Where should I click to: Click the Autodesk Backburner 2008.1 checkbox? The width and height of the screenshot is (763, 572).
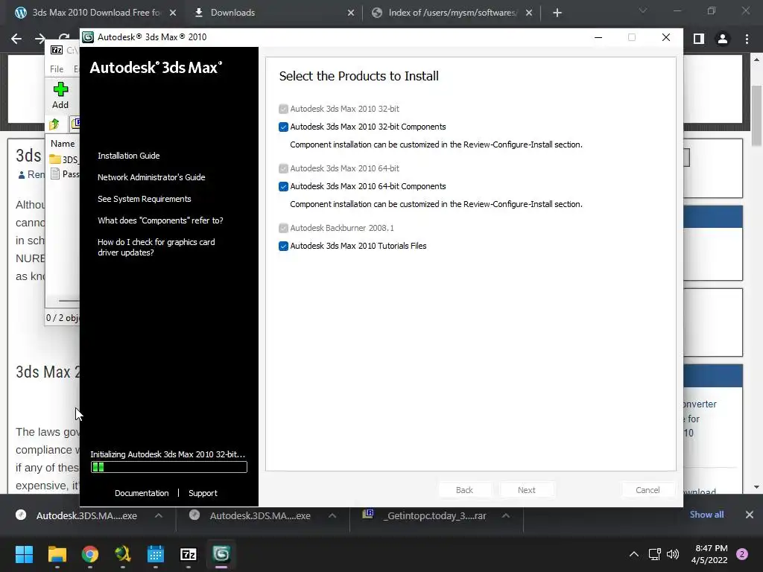[283, 228]
